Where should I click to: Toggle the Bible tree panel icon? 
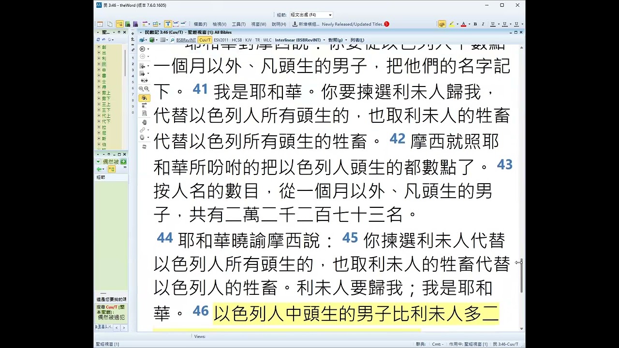click(x=119, y=24)
